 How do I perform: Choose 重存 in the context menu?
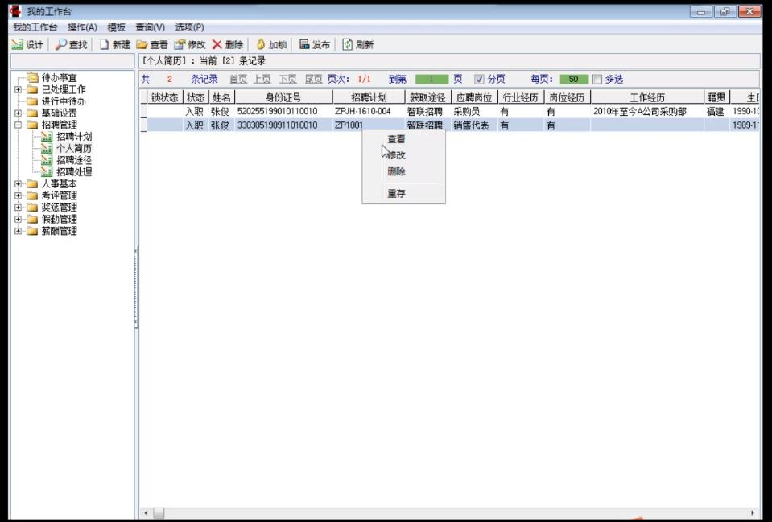[404, 193]
